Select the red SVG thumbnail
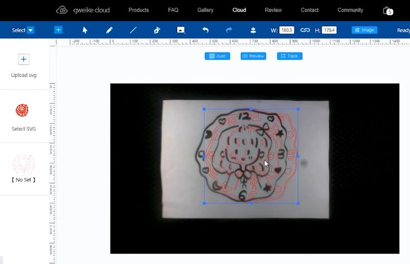410x264 pixels. pyautogui.click(x=22, y=110)
